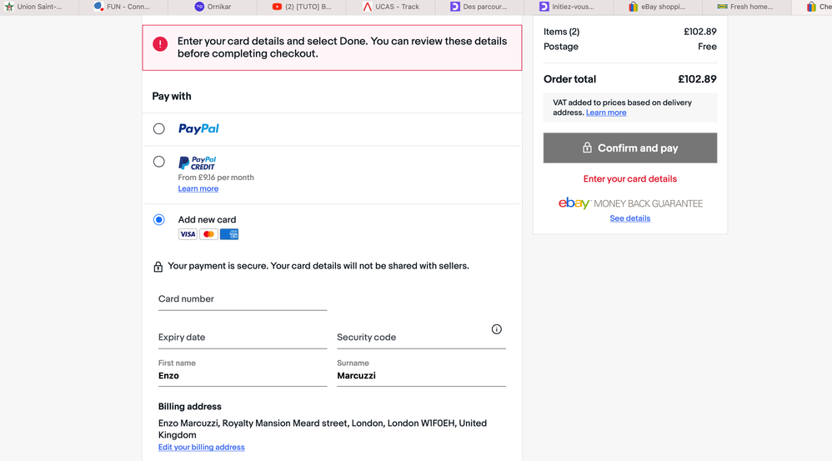This screenshot has height=461, width=832.
Task: Focus the Card number field
Action: 243,300
